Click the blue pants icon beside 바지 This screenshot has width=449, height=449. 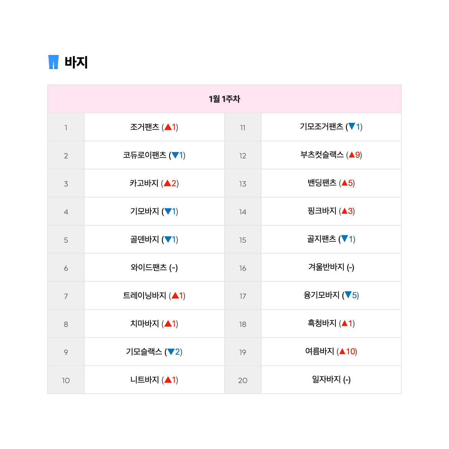click(x=53, y=62)
